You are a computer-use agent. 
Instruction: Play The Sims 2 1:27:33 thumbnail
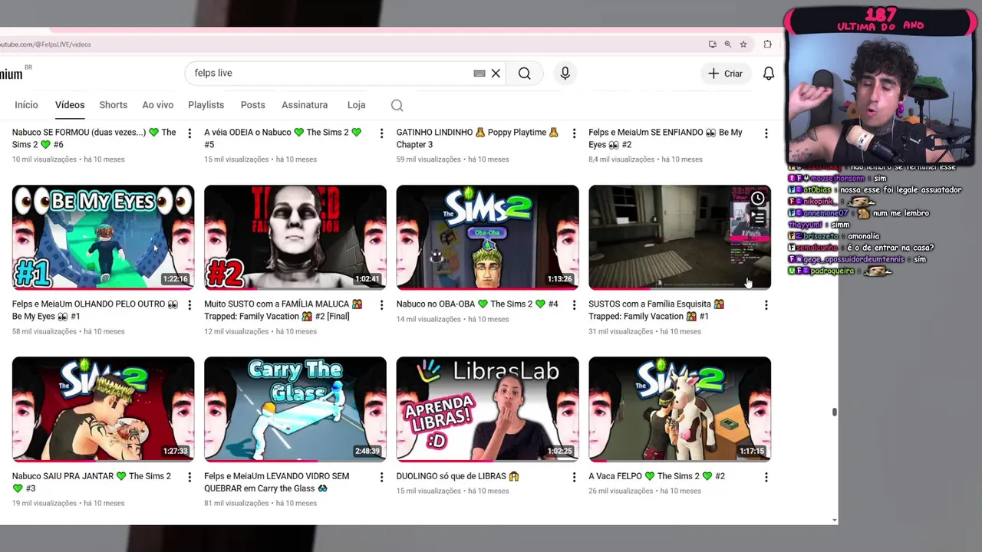coord(103,409)
